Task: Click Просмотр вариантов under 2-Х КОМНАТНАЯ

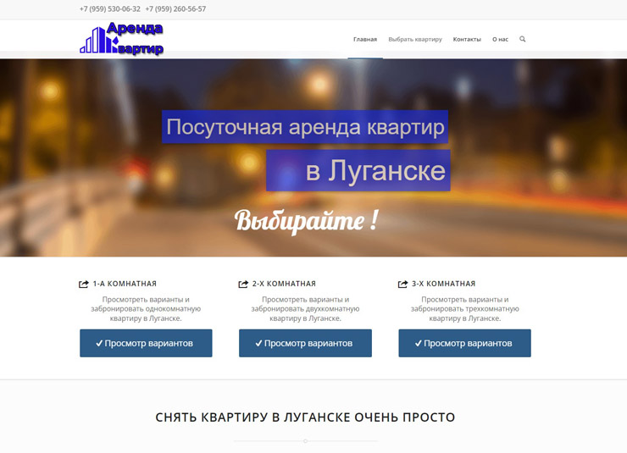Action: tap(306, 343)
